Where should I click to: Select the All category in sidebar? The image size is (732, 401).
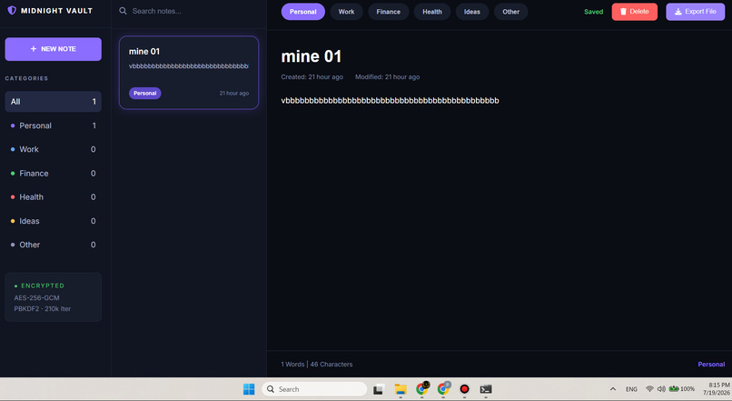[54, 102]
